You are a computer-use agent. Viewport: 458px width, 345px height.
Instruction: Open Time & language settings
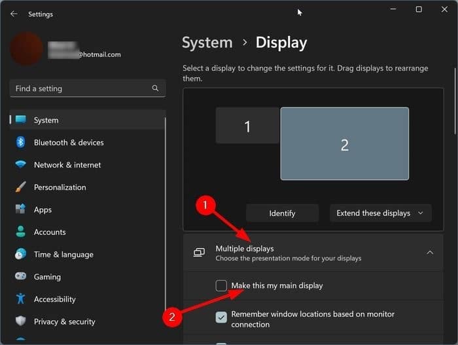[x=88, y=254]
